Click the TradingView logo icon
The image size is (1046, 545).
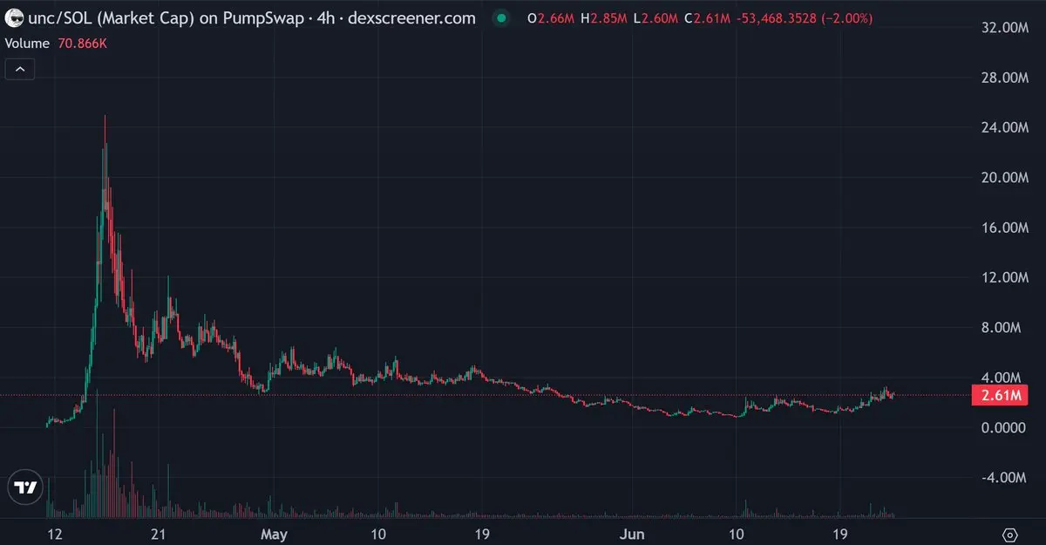pos(26,488)
